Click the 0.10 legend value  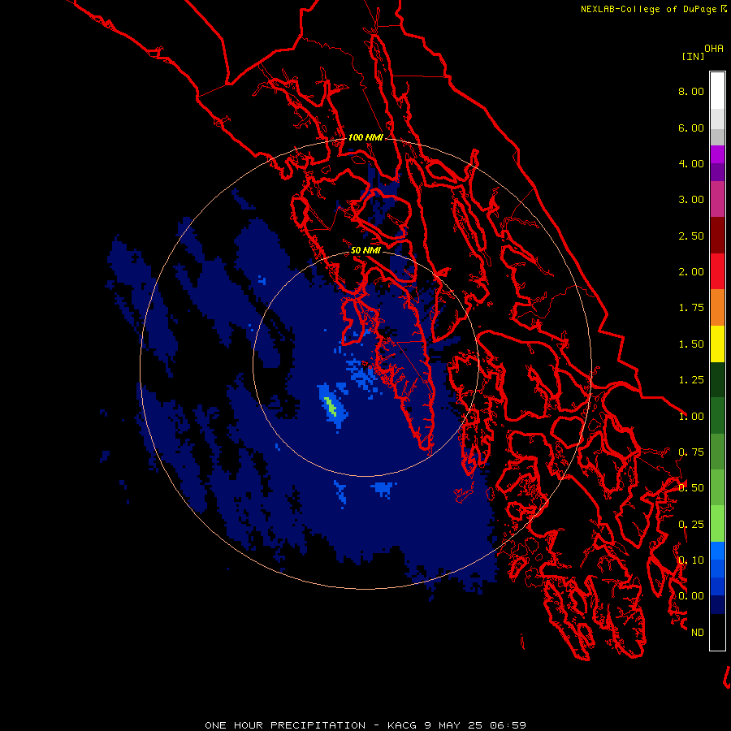click(x=691, y=560)
